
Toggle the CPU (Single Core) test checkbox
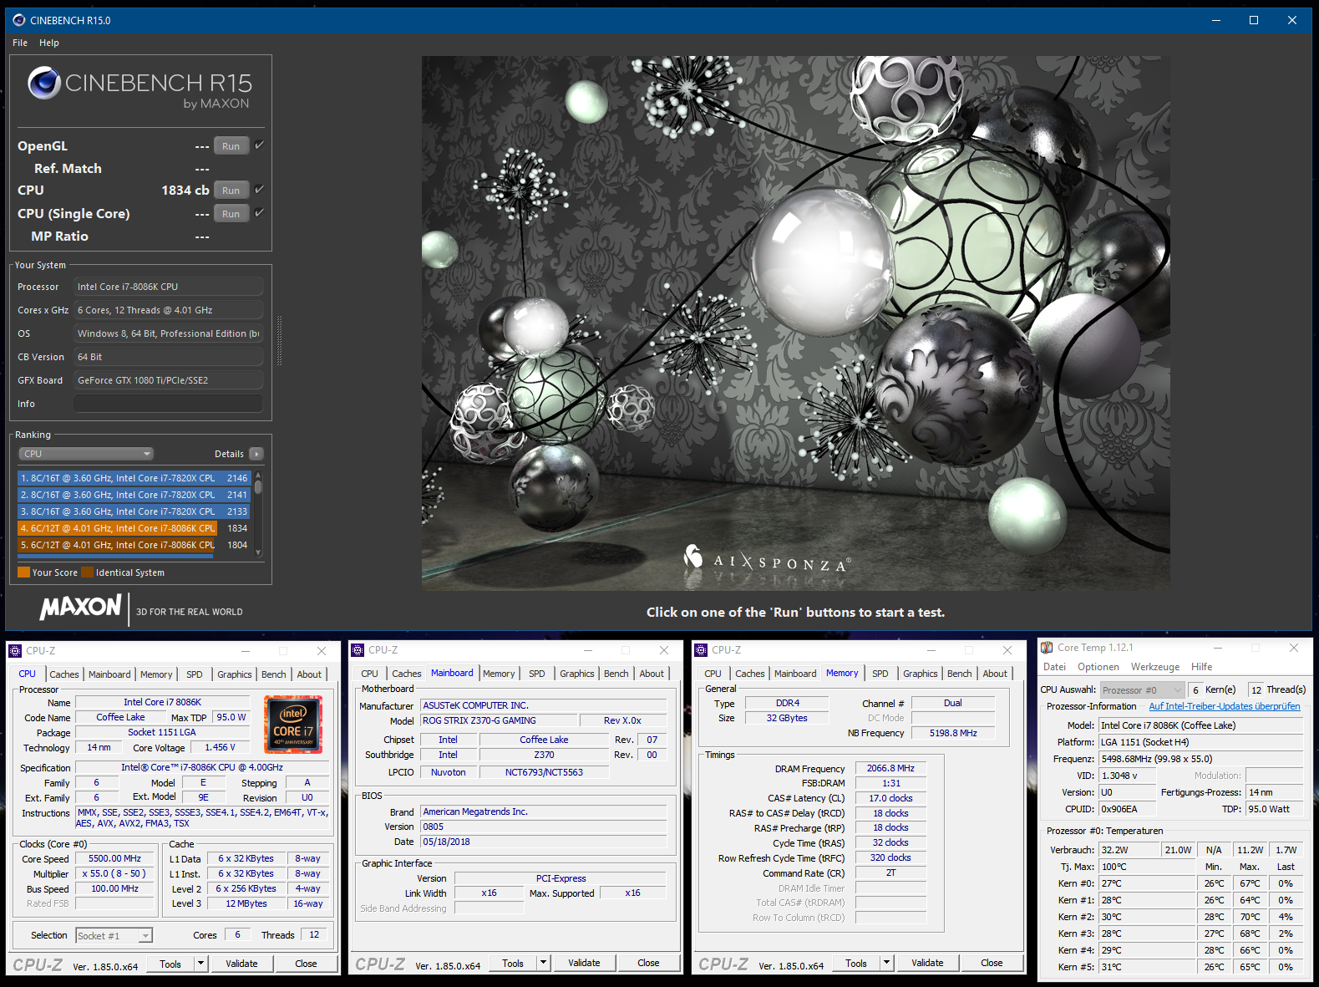259,213
